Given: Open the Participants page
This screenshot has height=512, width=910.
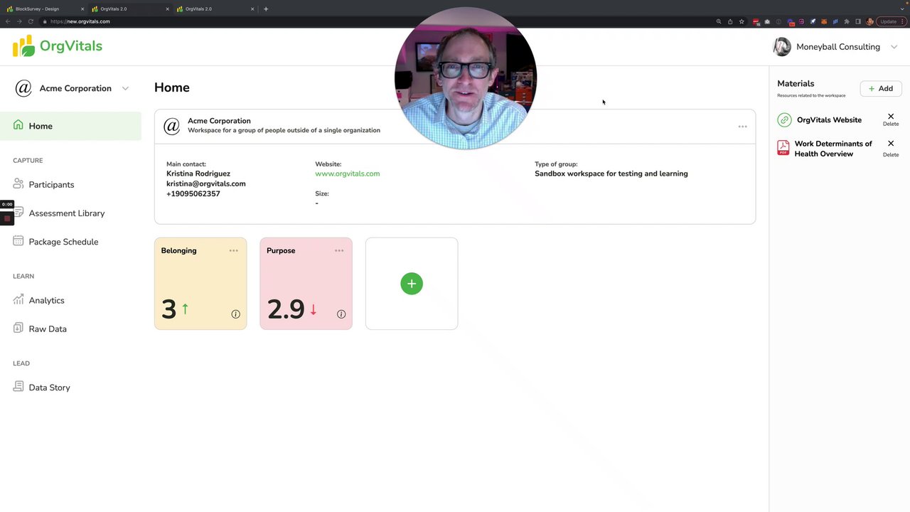Looking at the screenshot, I should tap(51, 184).
